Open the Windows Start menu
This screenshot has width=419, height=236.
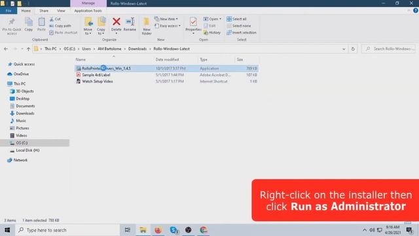(x=7, y=230)
